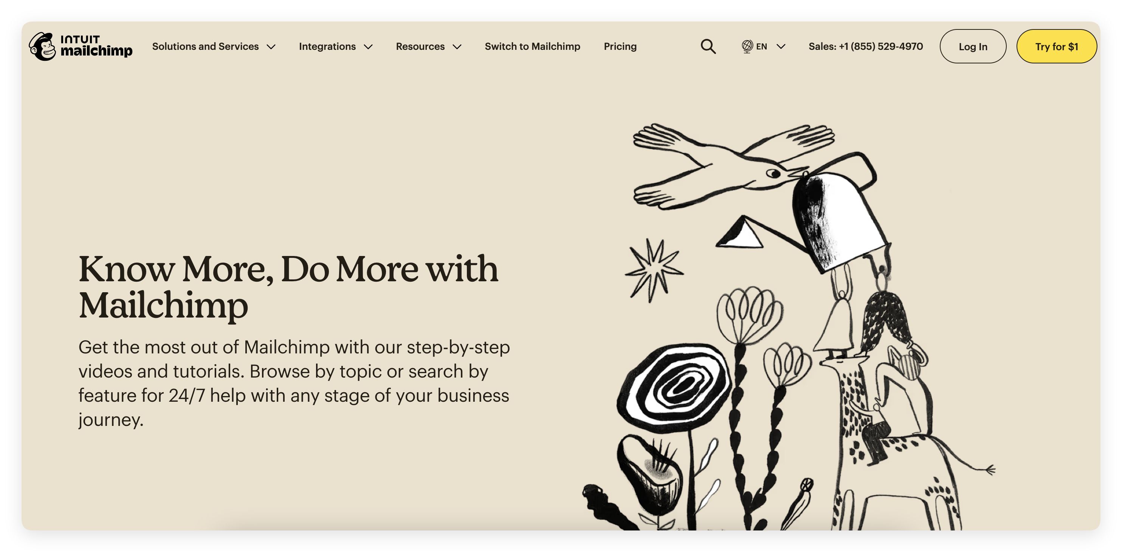The image size is (1122, 552).
Task: Click the Intuit Mailchimp wordmark
Action: pos(96,46)
